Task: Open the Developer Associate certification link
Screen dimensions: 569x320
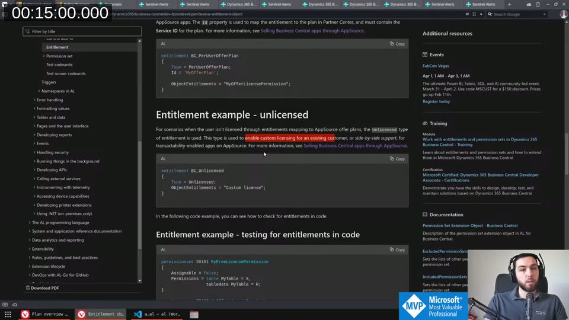Action: tap(481, 177)
